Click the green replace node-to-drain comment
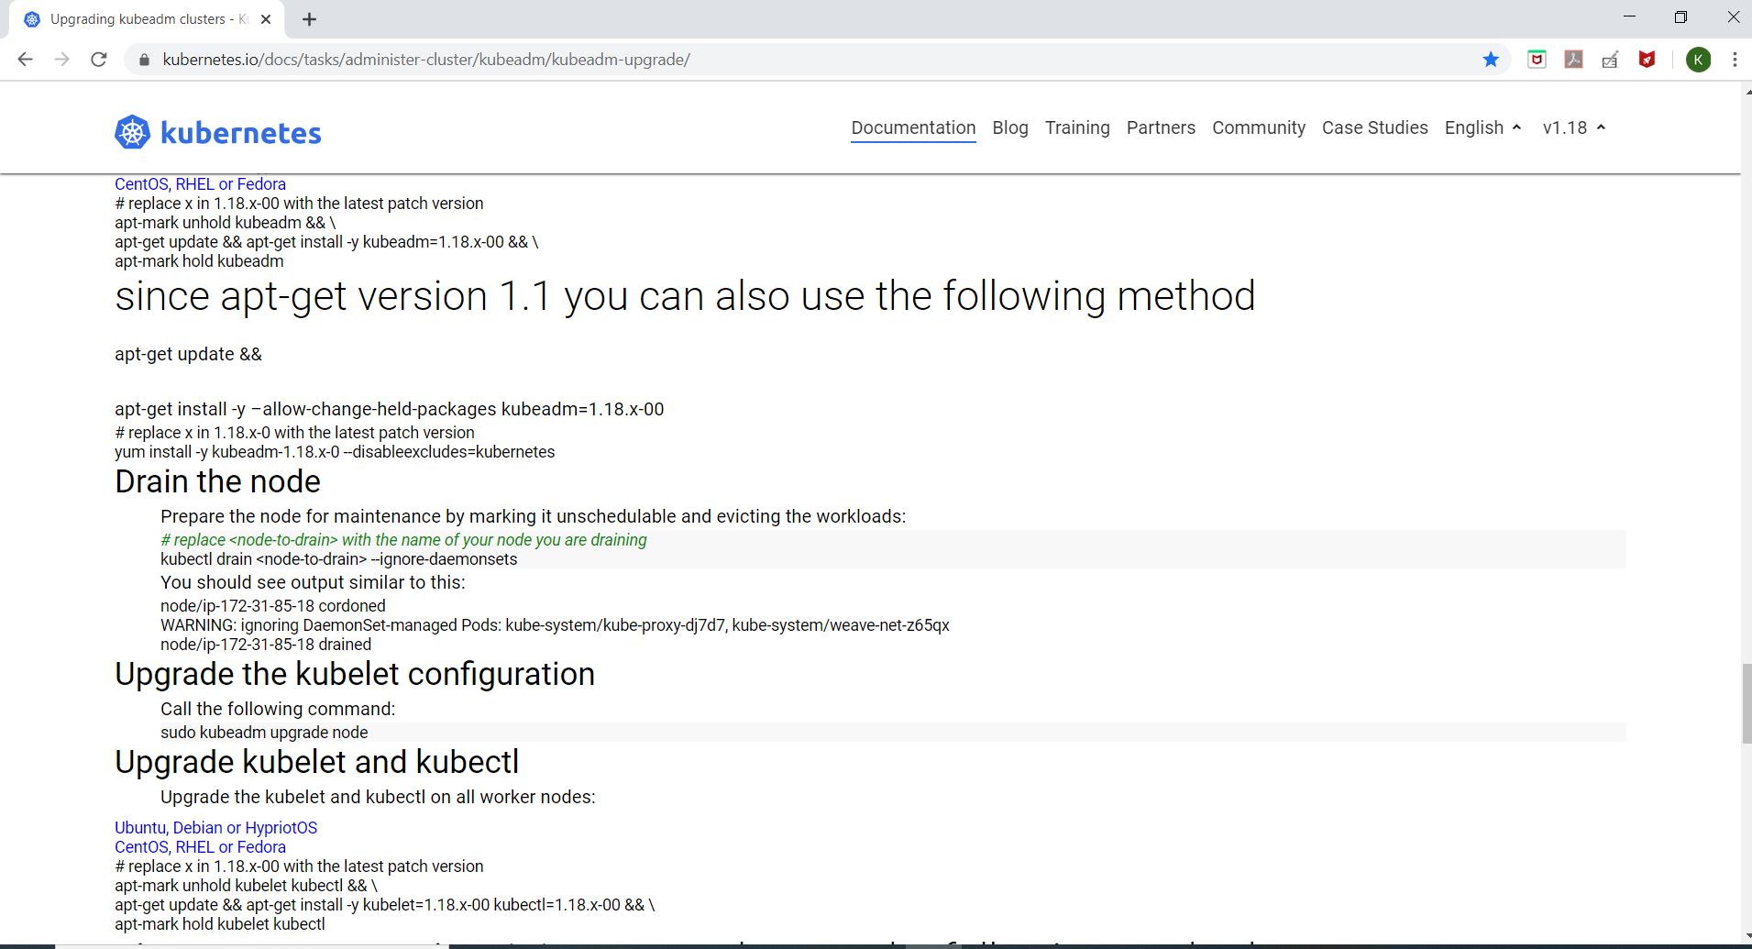 [403, 540]
